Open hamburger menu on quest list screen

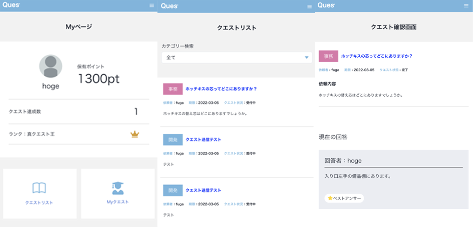309,7
